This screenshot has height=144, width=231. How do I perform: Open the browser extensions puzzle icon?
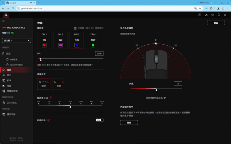211,8
